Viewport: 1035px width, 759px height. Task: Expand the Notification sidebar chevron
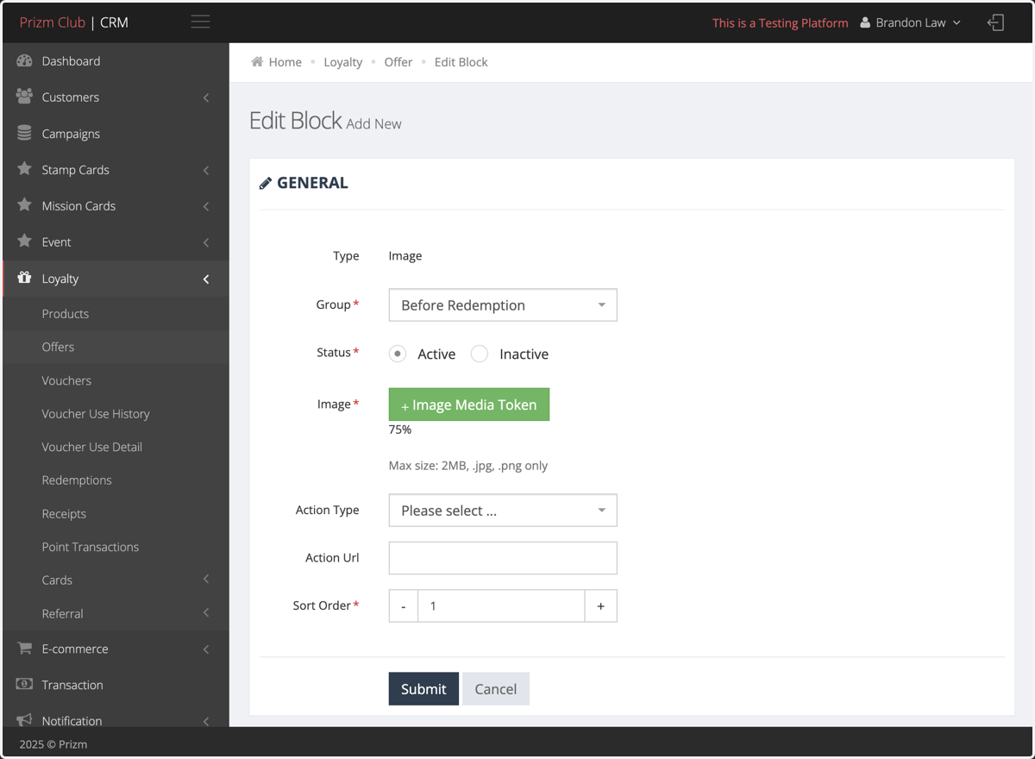click(206, 721)
